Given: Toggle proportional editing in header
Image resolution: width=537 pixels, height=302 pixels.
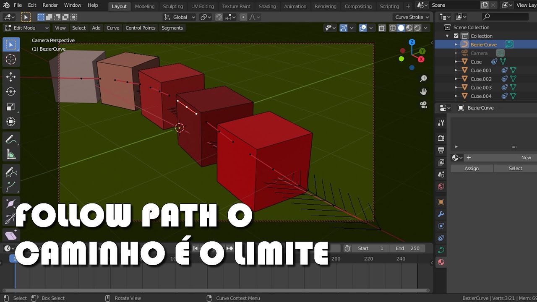Looking at the screenshot, I should pos(243,17).
